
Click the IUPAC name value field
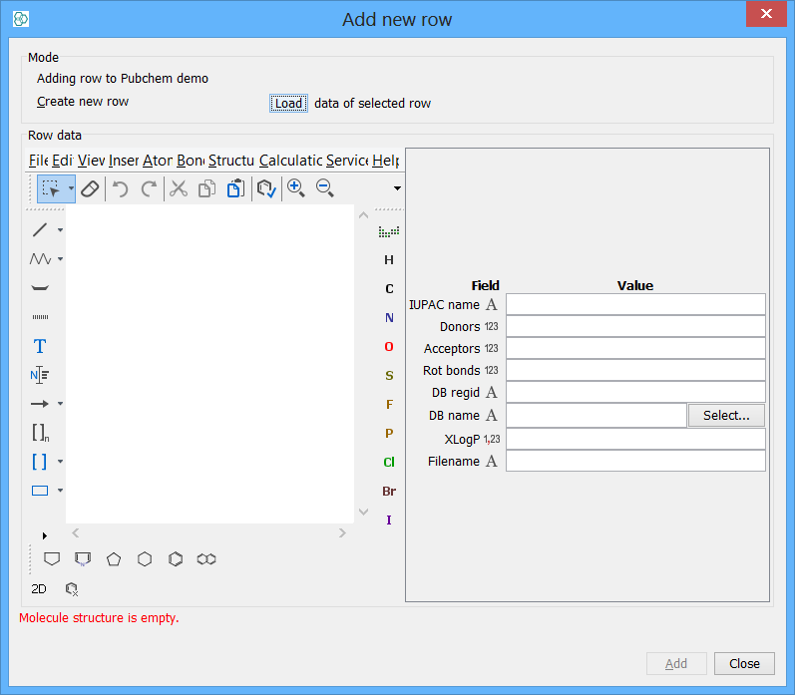point(635,304)
